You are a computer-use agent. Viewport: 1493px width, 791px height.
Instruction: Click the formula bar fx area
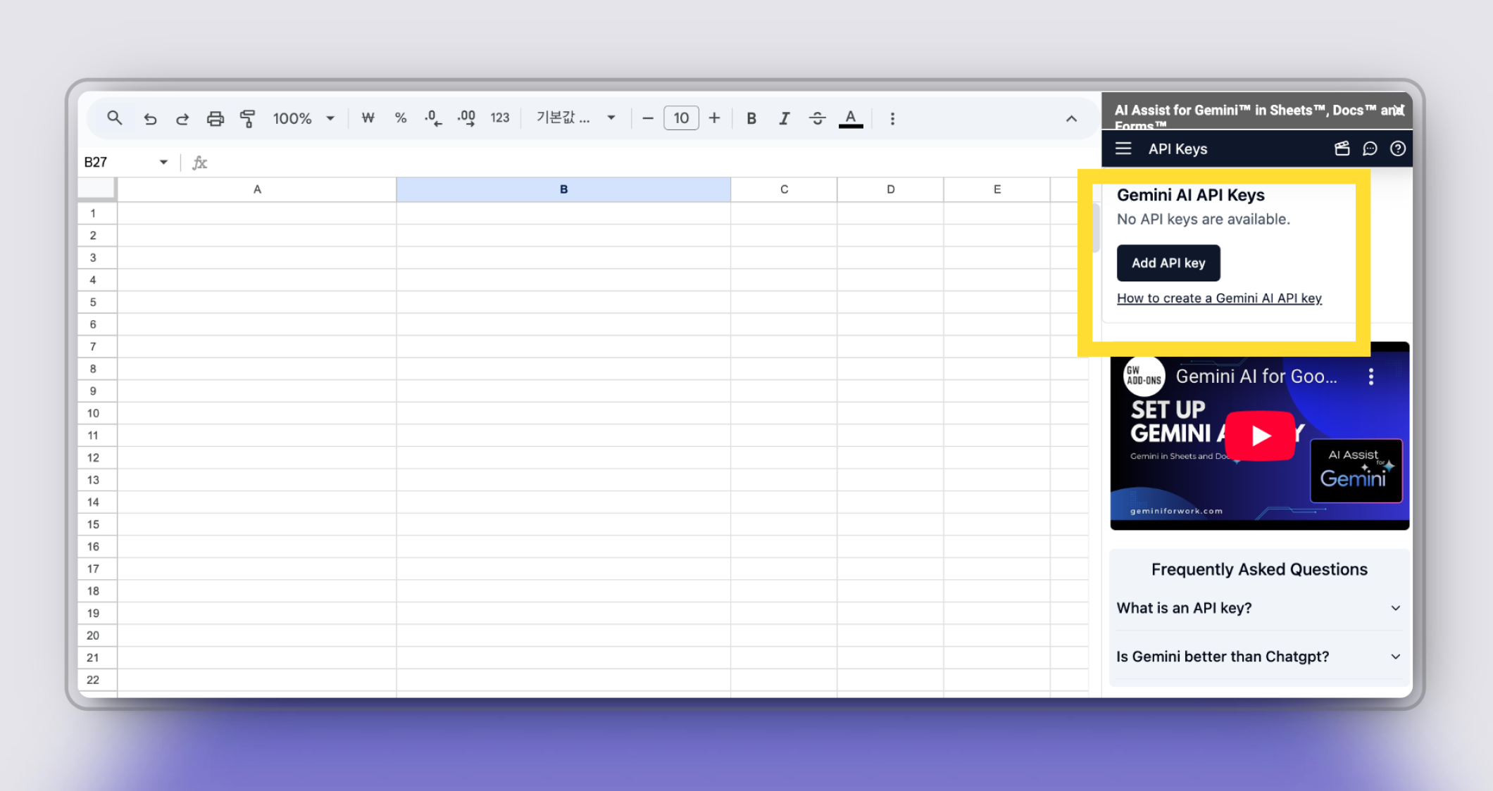pyautogui.click(x=200, y=163)
